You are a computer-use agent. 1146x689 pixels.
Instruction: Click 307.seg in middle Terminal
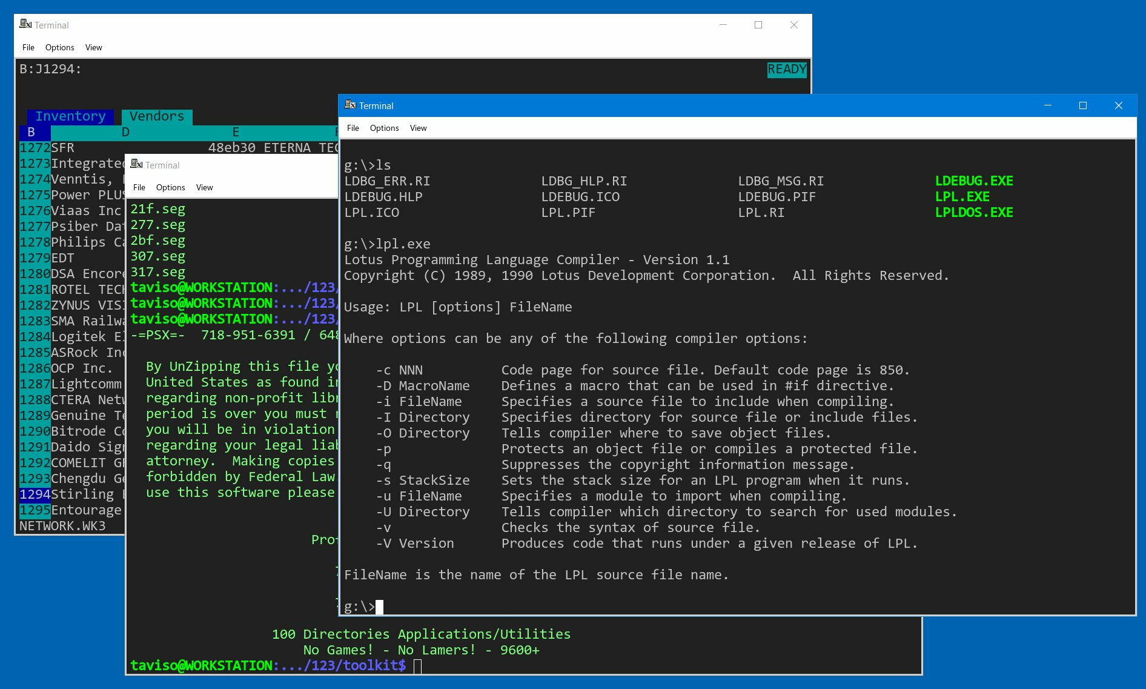coord(158,256)
